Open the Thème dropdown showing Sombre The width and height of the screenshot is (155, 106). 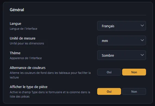click(x=122, y=55)
